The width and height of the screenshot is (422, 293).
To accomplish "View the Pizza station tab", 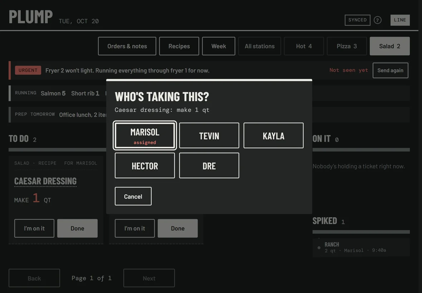I will click(x=347, y=46).
